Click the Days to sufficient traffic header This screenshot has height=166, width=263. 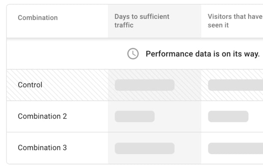click(142, 21)
